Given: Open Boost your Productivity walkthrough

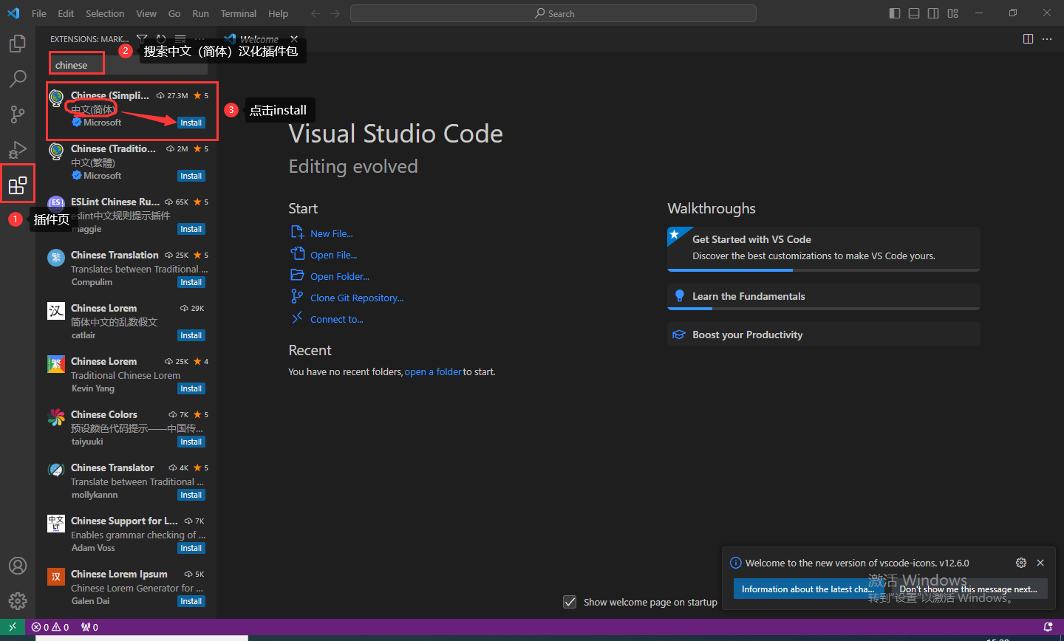Looking at the screenshot, I should 823,335.
